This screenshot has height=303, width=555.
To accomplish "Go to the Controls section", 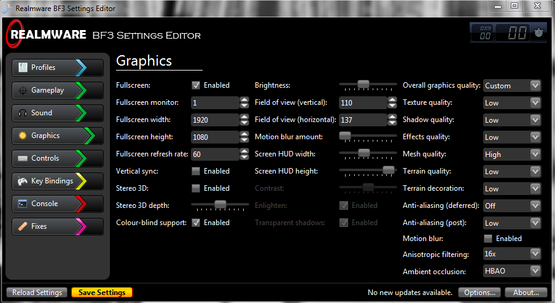I will tap(58, 158).
